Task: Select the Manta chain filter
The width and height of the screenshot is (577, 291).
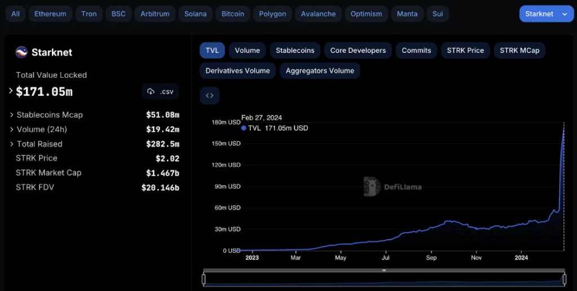Action: [x=407, y=14]
